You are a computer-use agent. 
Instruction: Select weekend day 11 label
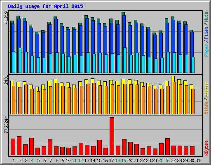point(74,160)
